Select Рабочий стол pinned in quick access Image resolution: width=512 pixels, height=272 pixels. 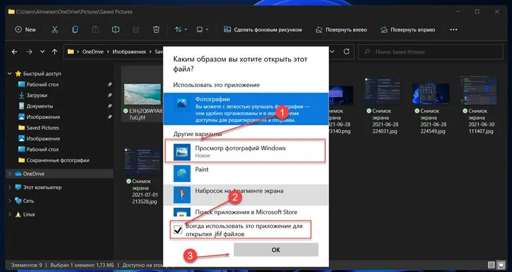click(43, 84)
